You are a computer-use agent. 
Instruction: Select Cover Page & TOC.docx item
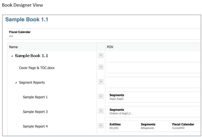pos(37,68)
